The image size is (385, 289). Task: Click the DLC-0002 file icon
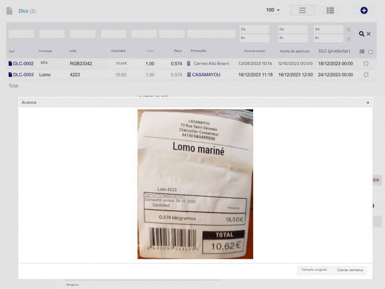(10, 63)
